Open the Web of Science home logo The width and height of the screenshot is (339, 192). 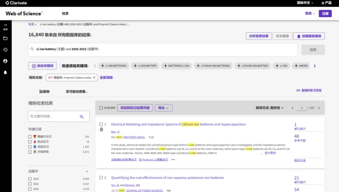click(24, 13)
